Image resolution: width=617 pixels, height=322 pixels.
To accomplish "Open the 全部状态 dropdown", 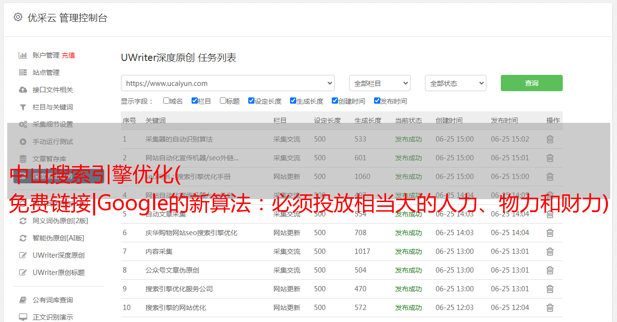I will coord(456,83).
